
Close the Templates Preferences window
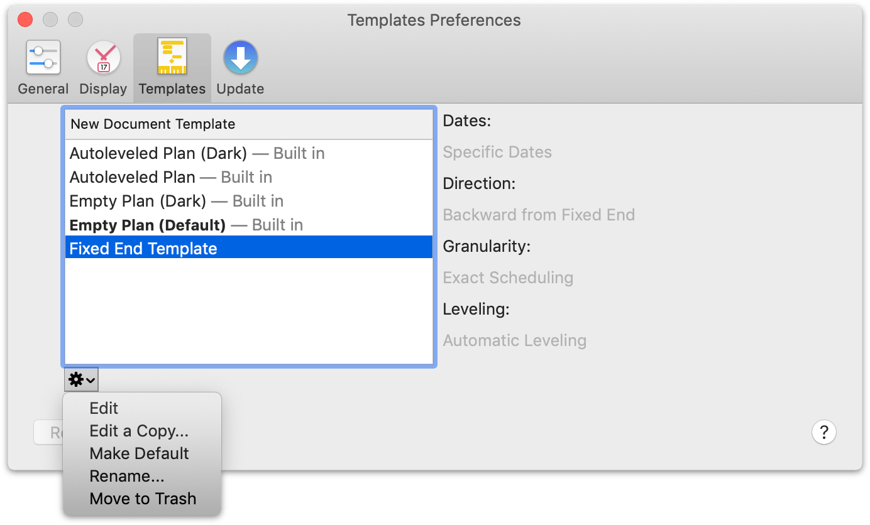(25, 19)
